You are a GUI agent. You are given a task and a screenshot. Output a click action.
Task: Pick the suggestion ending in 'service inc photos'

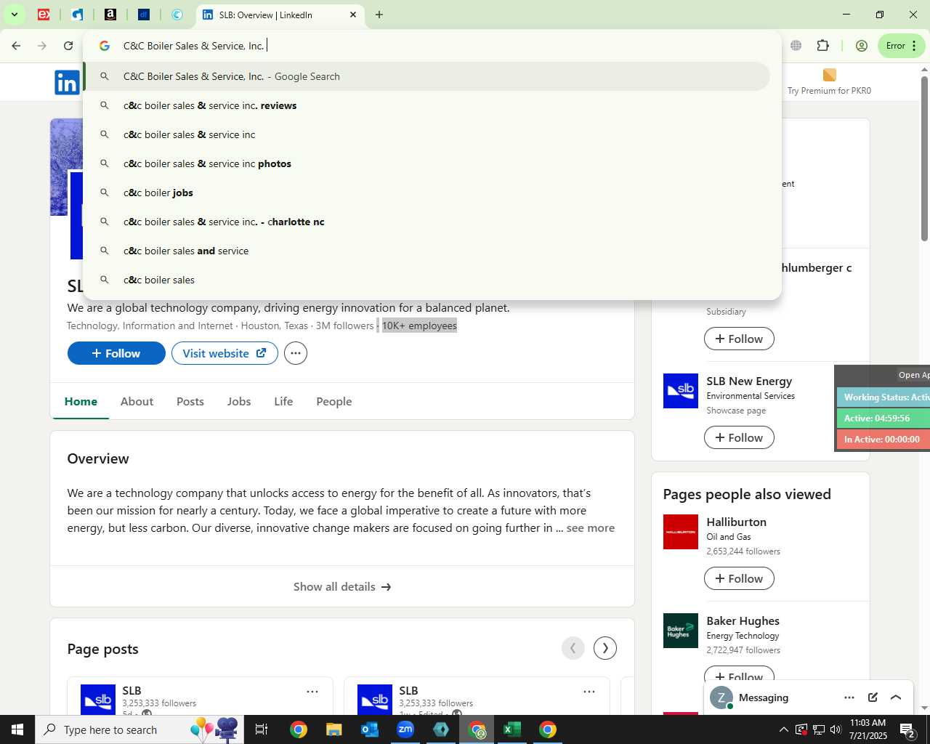426,163
